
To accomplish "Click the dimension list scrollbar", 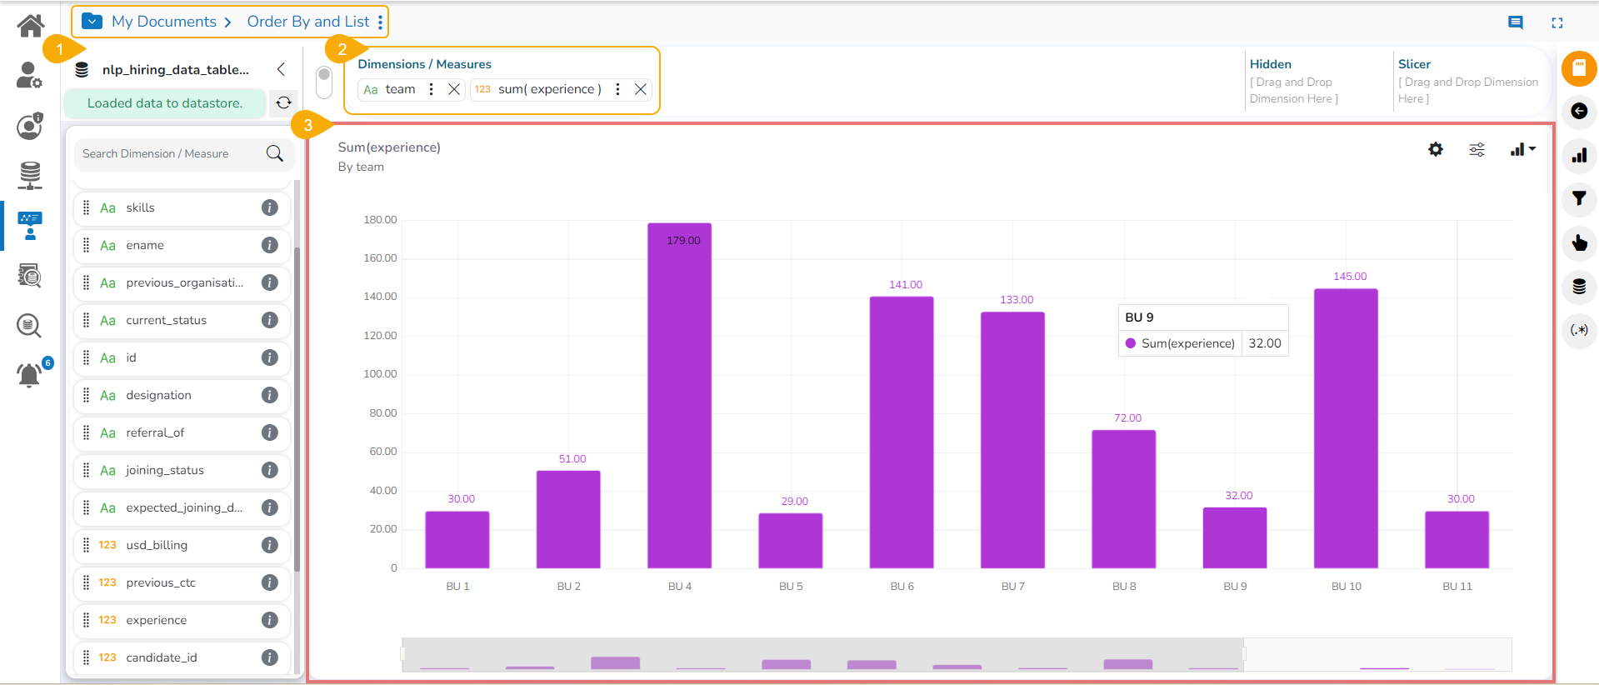I will [297, 408].
